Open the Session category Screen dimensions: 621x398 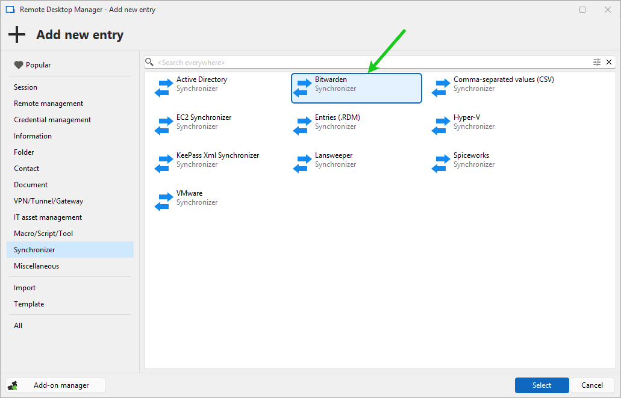[26, 87]
